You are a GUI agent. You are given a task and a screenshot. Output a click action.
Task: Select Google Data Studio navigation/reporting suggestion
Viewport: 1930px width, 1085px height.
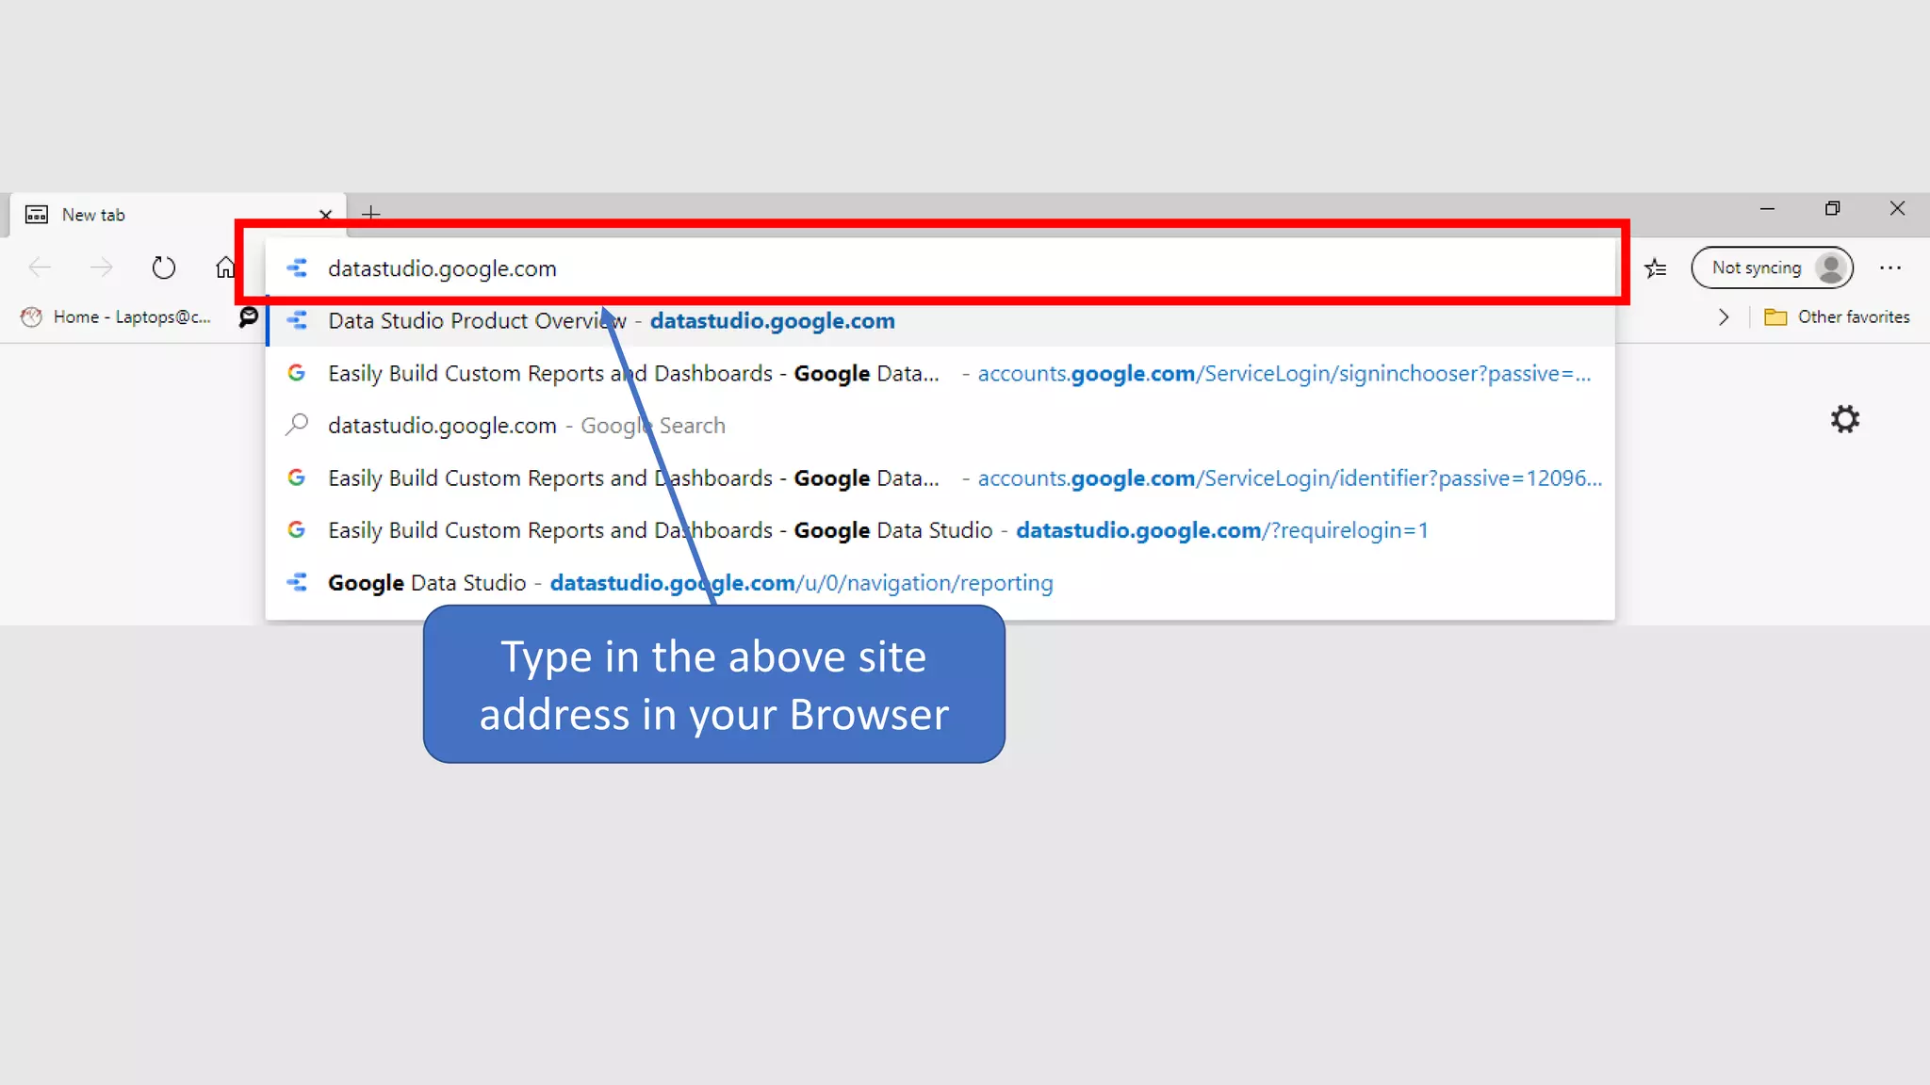[x=940, y=583]
